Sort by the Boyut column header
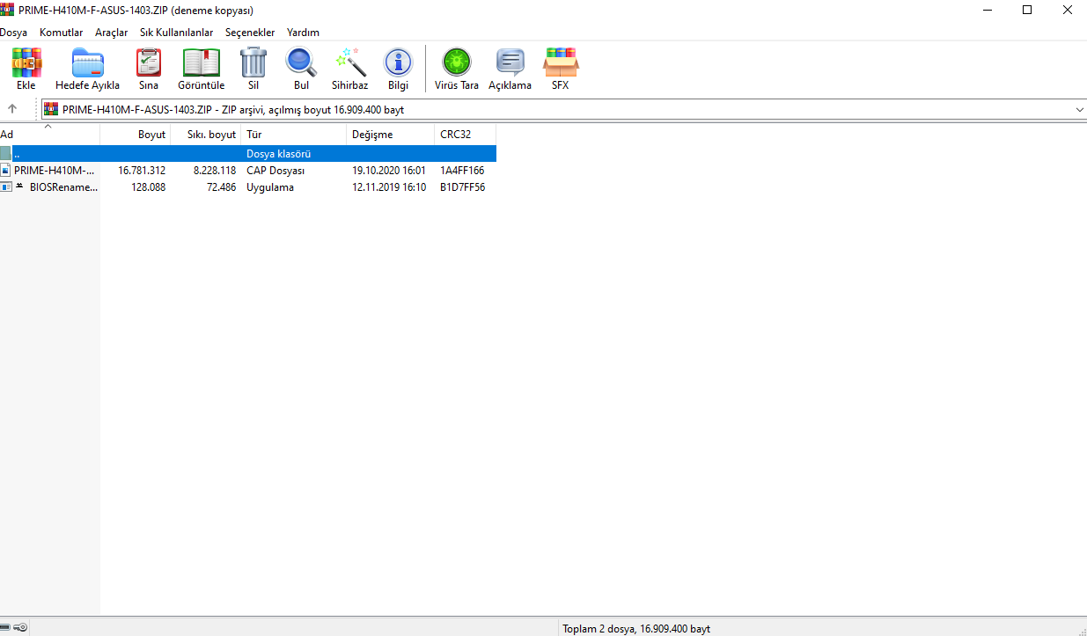 coord(136,135)
